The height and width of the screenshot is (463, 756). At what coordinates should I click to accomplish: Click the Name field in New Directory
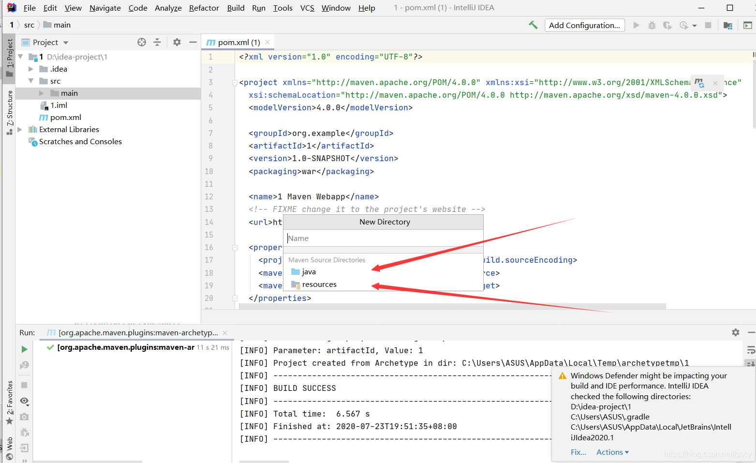coord(383,238)
